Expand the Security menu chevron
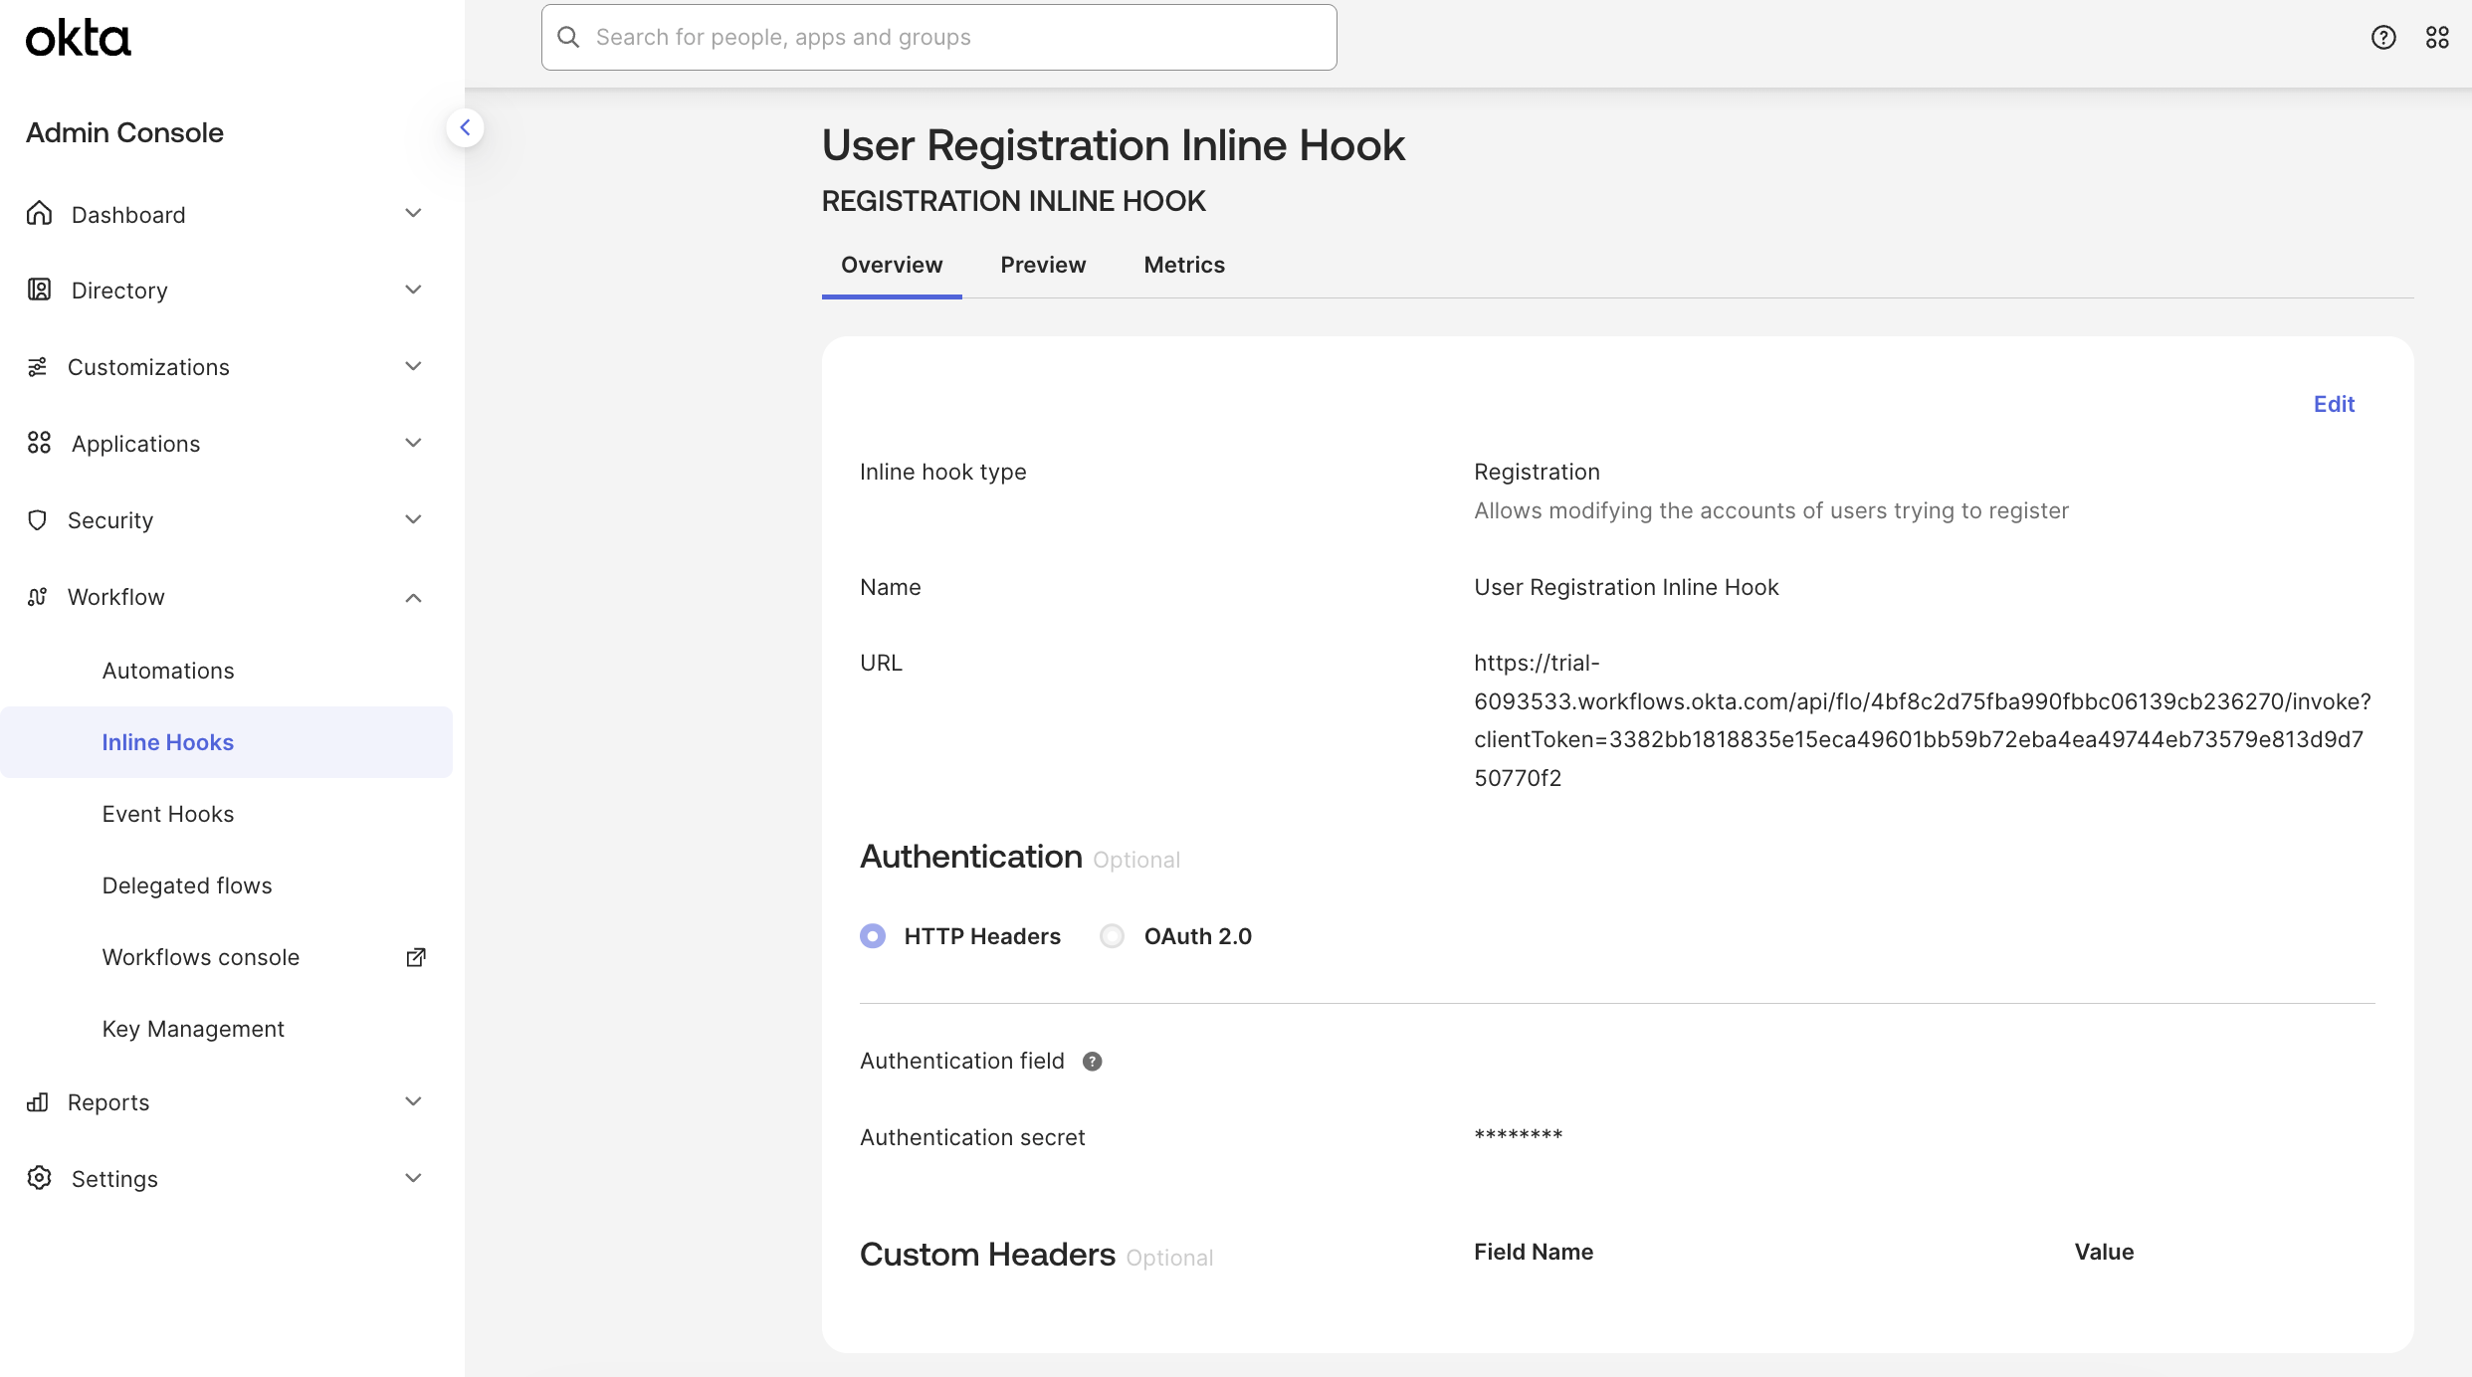Viewport: 2472px width, 1377px height. (x=414, y=519)
